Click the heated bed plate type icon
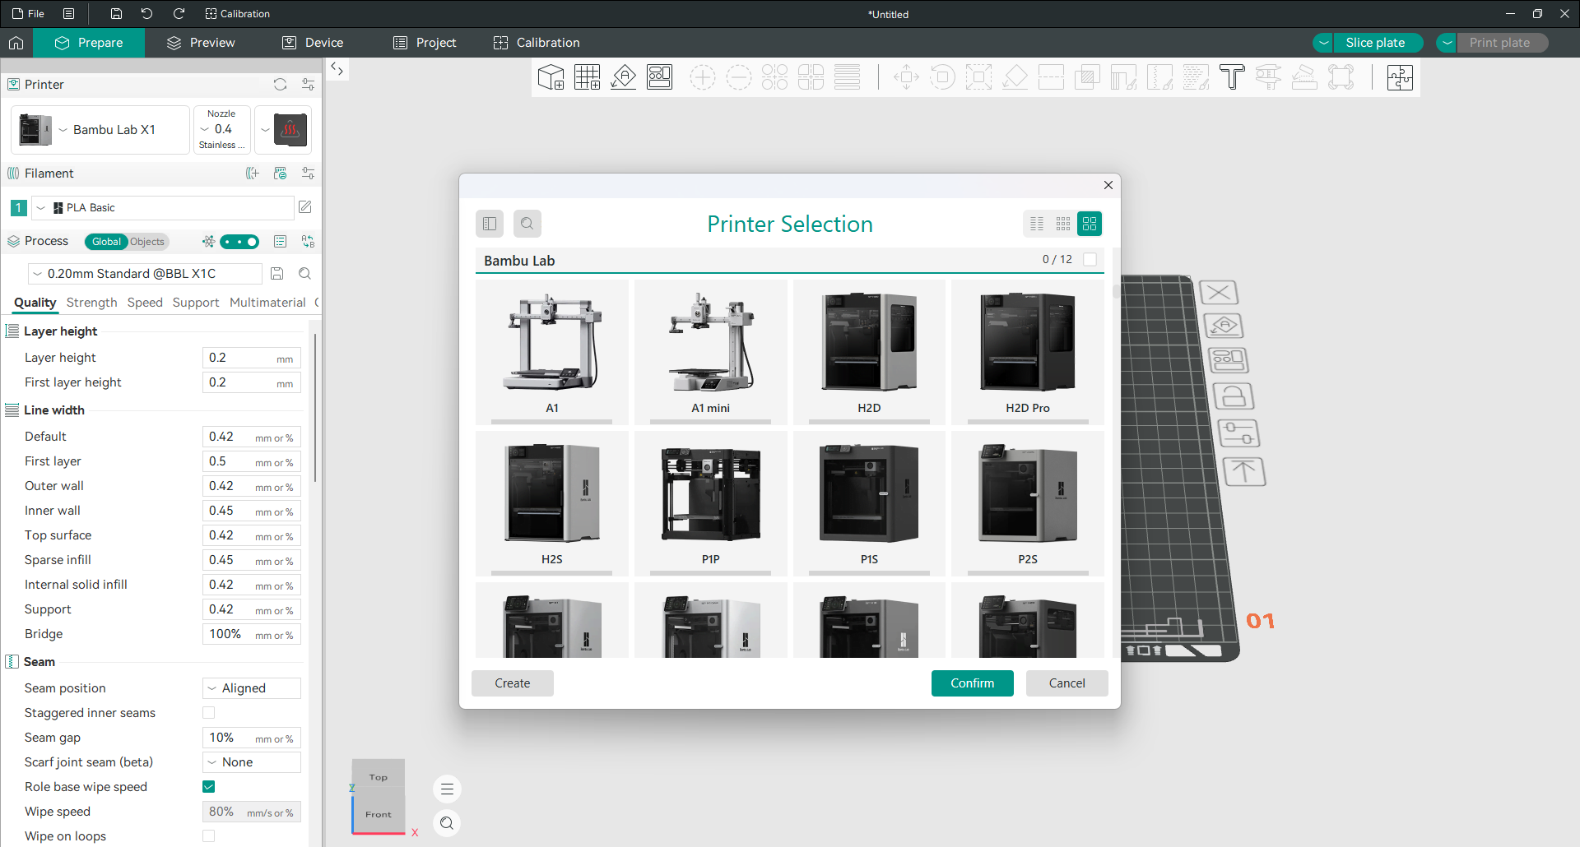The image size is (1580, 847). click(290, 130)
